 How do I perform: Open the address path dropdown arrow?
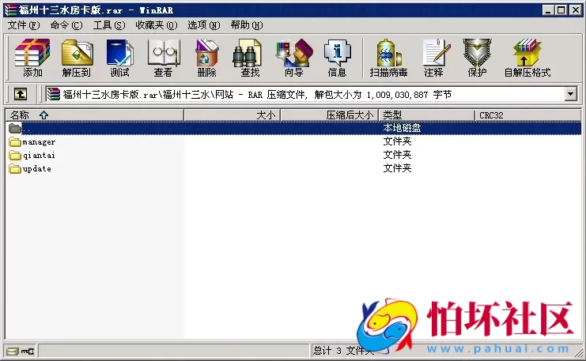(570, 94)
